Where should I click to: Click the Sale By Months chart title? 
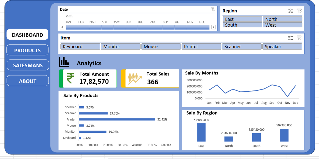(x=202, y=73)
